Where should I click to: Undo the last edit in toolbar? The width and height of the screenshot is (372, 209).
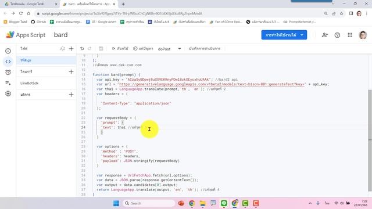(82, 49)
